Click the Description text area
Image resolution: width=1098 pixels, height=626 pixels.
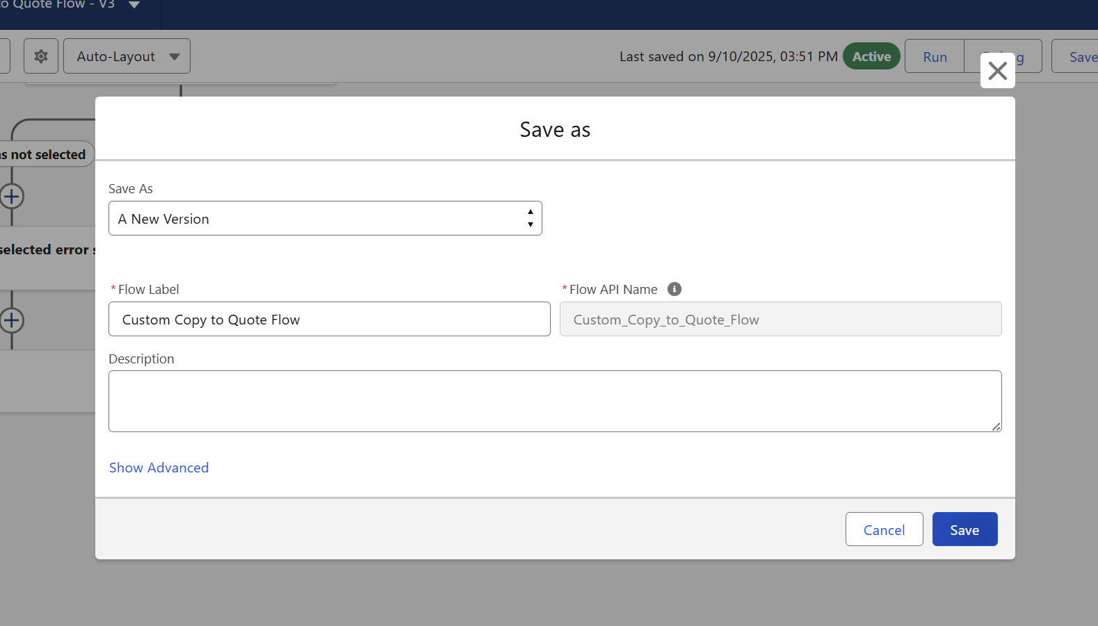coord(555,401)
